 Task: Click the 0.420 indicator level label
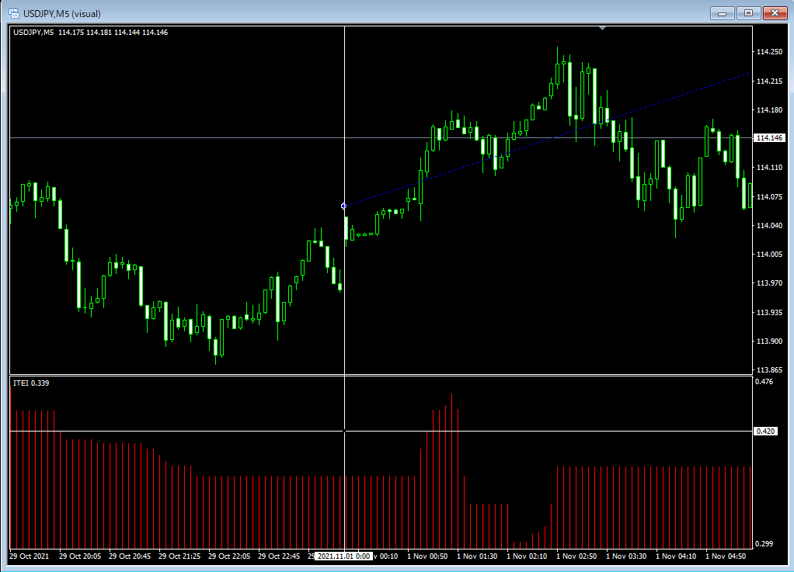pyautogui.click(x=766, y=431)
